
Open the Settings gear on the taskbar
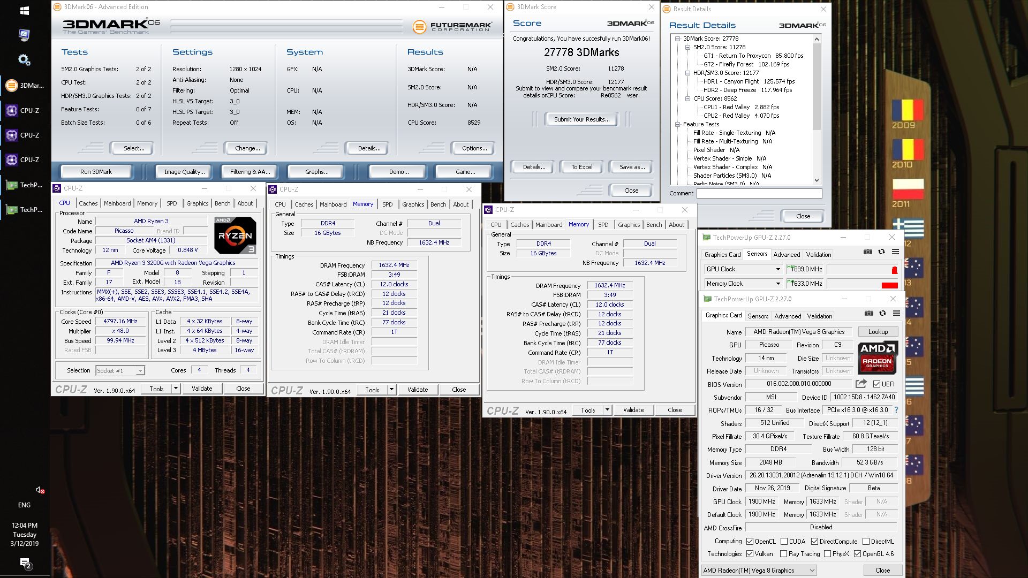(x=24, y=59)
